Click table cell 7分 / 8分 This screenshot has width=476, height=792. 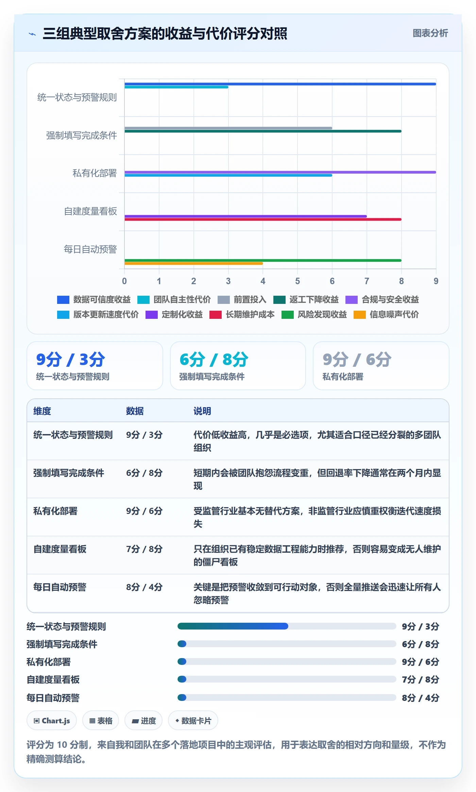pyautogui.click(x=144, y=549)
